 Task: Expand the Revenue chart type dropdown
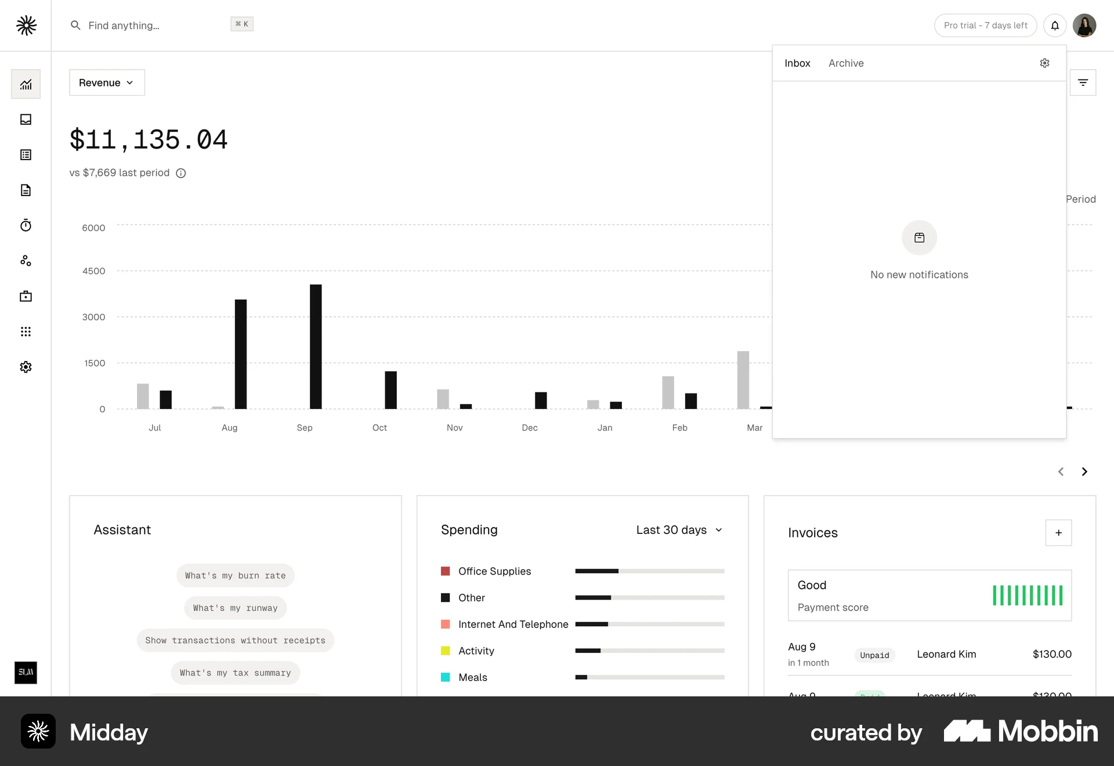[107, 83]
